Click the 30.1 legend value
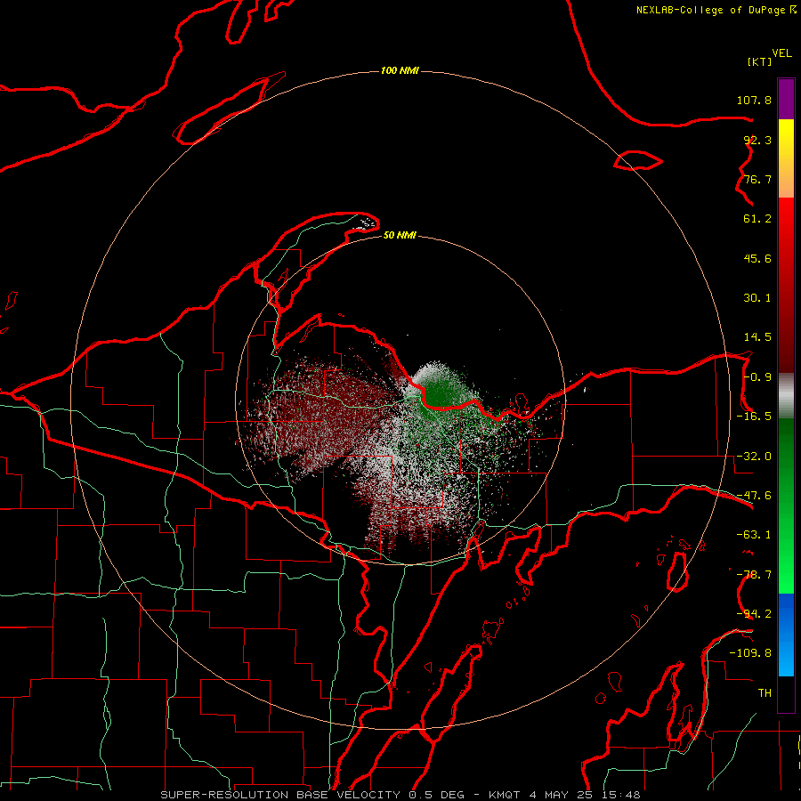Viewport: 801px width, 801px height. point(757,298)
